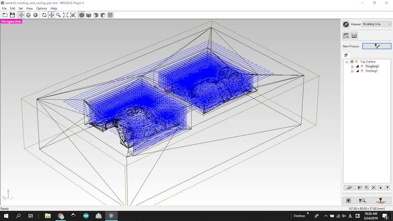Screen dimensions: 393x221
Task: Switch to the second wireframe sphere display
Action: (x=28, y=15)
